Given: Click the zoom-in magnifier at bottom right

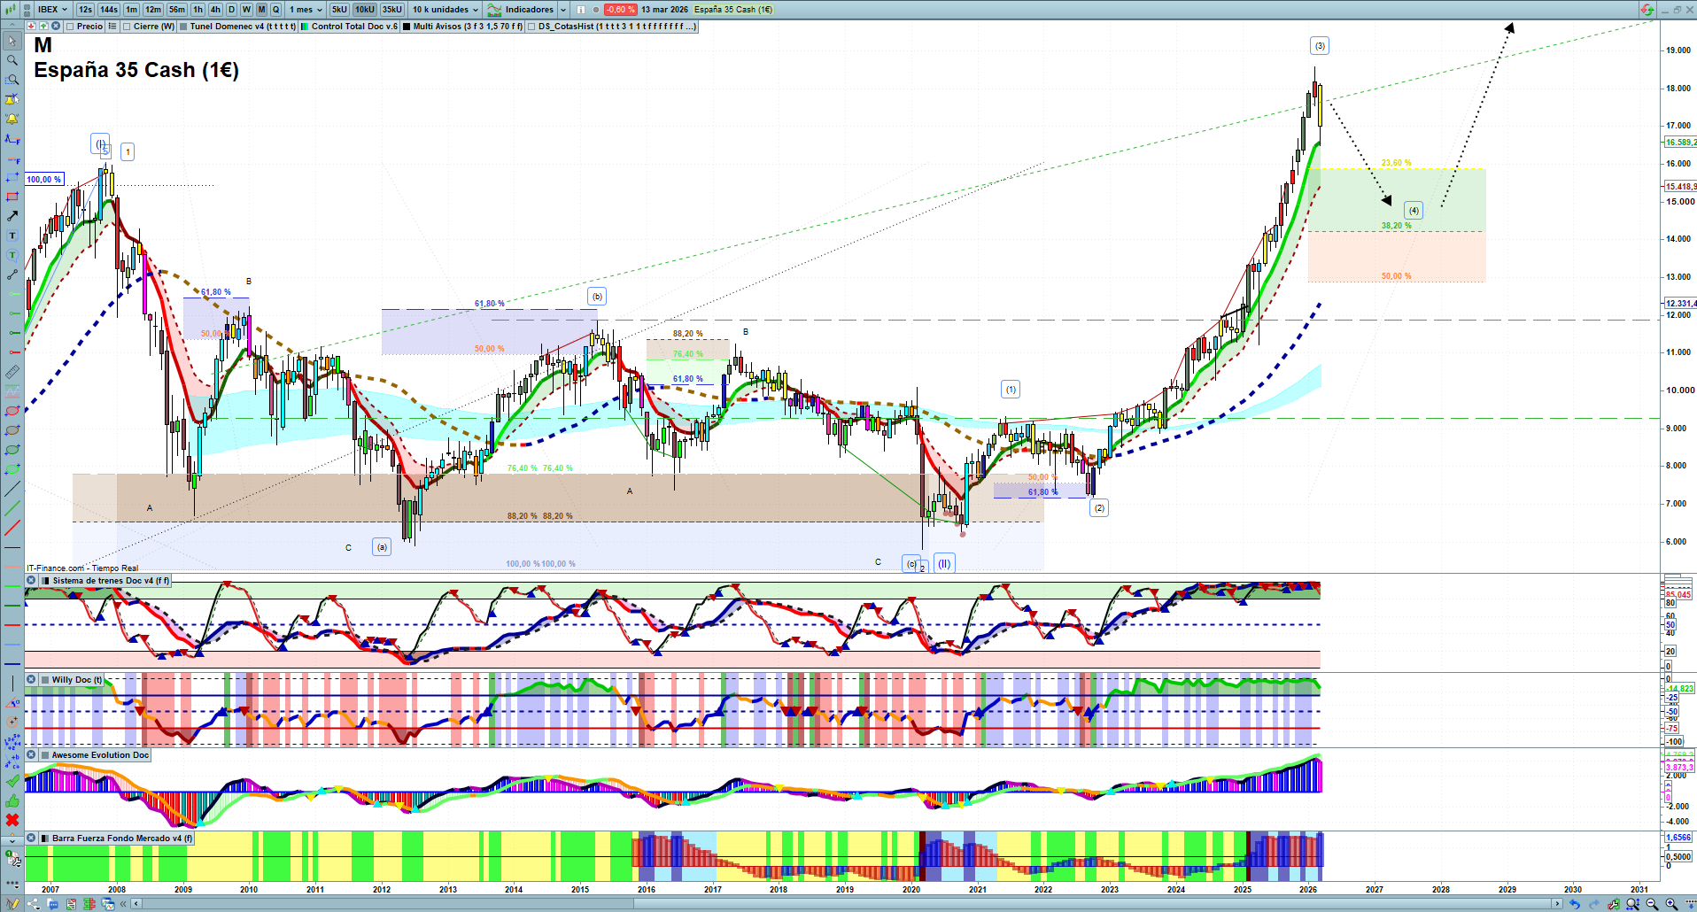Looking at the screenshot, I should (1671, 904).
